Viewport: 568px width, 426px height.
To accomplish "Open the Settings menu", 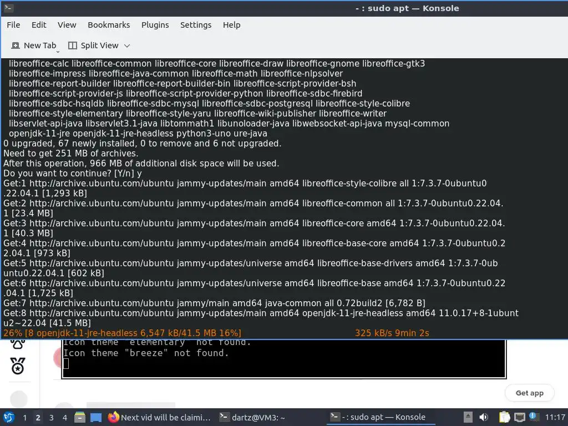I will 196,25.
